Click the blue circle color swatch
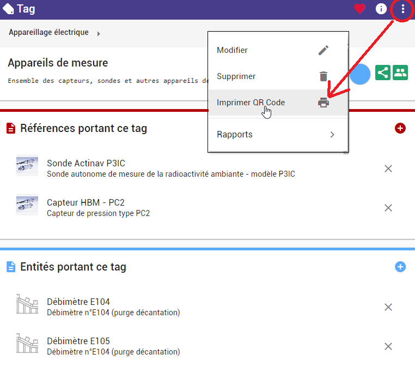Image resolution: width=415 pixels, height=366 pixels. 360,74
